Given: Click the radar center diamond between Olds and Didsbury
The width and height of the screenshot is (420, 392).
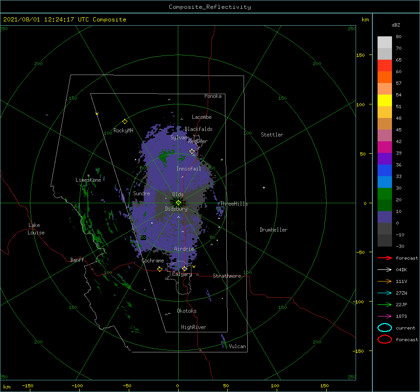Looking at the screenshot, I should (x=178, y=203).
